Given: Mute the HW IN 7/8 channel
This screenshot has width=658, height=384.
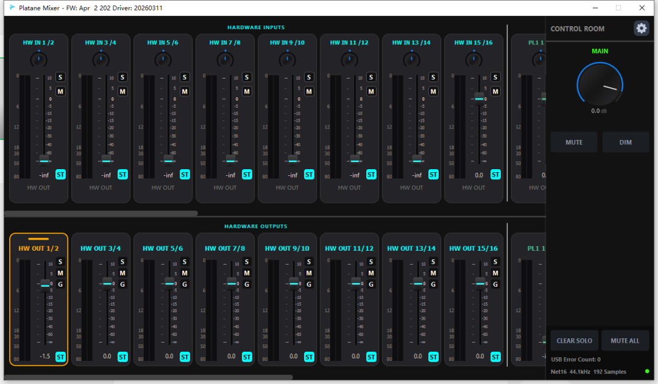Looking at the screenshot, I should [247, 91].
